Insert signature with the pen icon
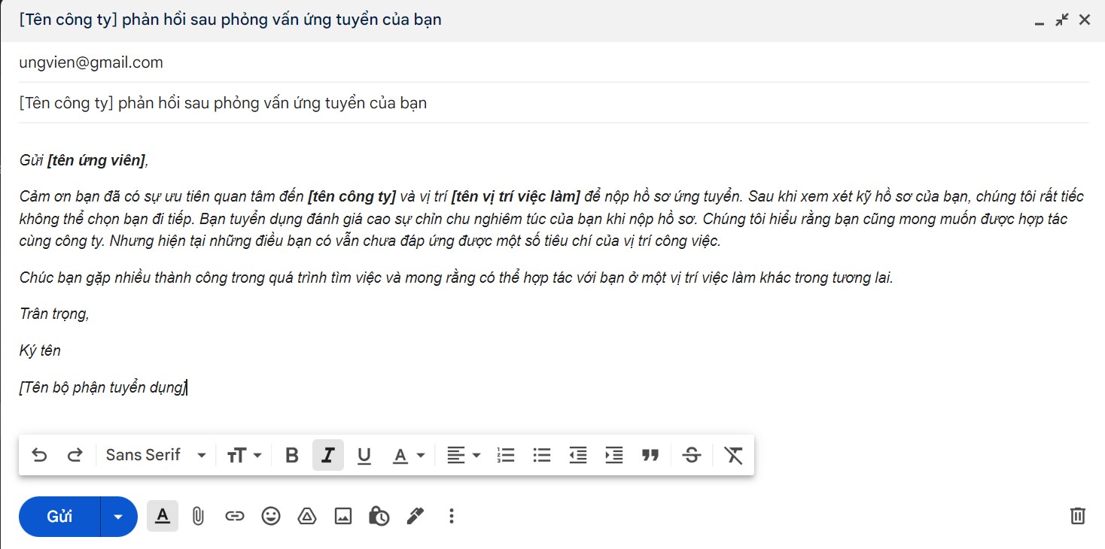The image size is (1105, 549). tap(415, 516)
